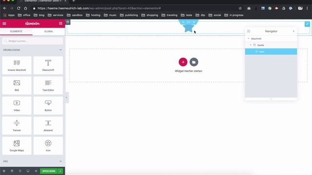Click the section edit handle dots

189,22
